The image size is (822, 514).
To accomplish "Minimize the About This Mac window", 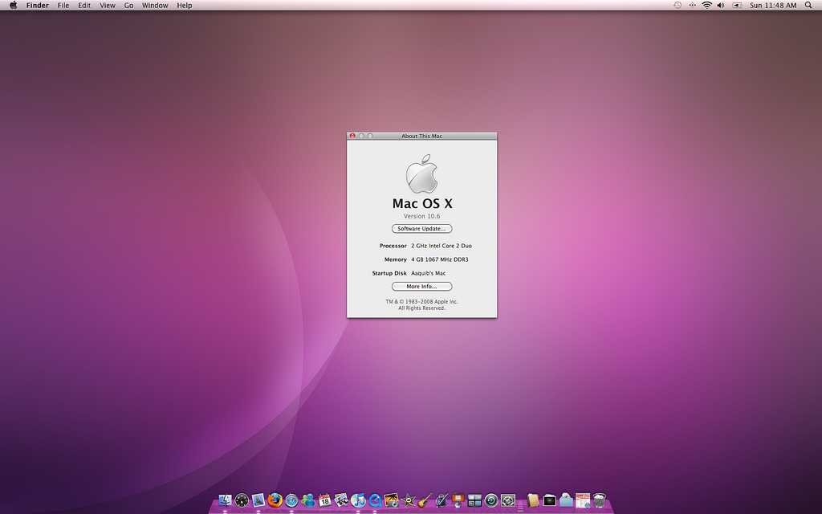I will (x=361, y=136).
